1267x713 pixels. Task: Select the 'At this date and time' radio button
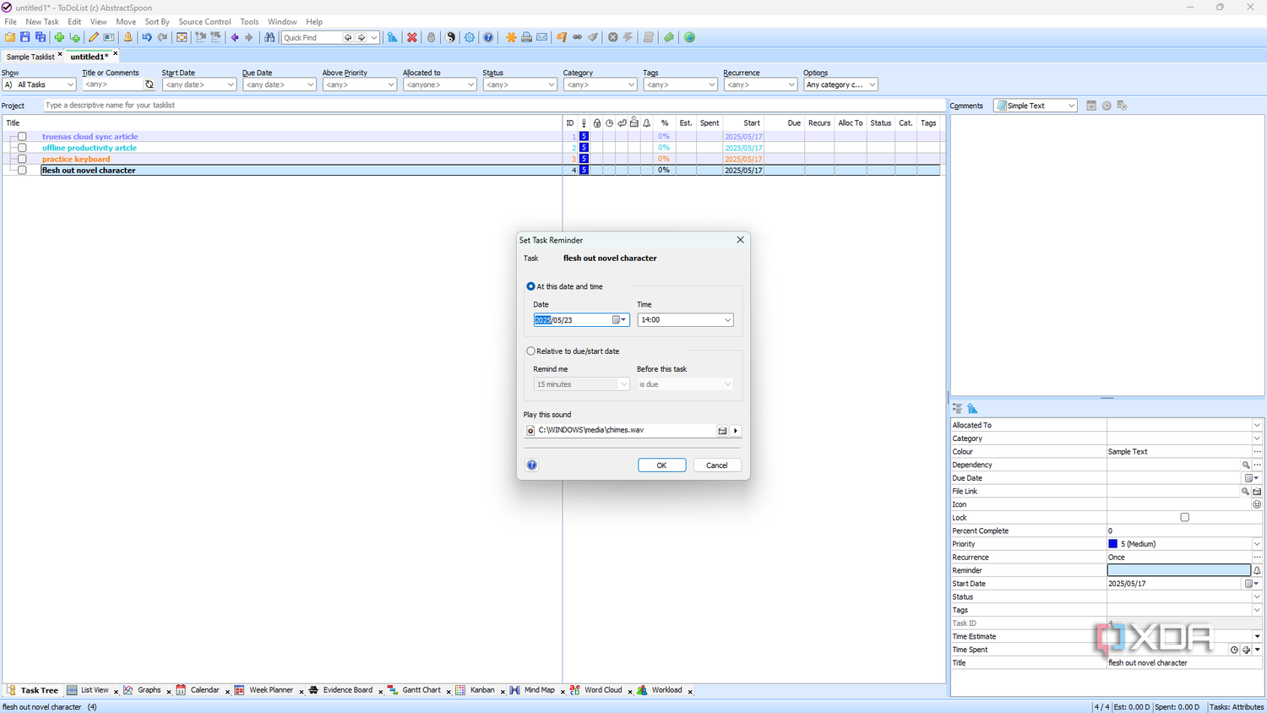pos(530,286)
